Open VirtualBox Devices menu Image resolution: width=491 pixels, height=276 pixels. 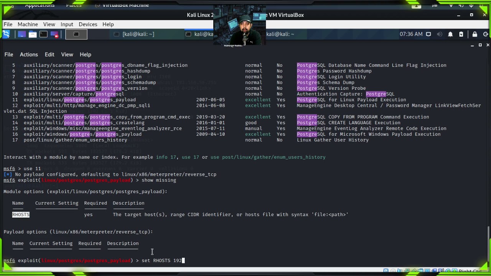click(x=88, y=24)
